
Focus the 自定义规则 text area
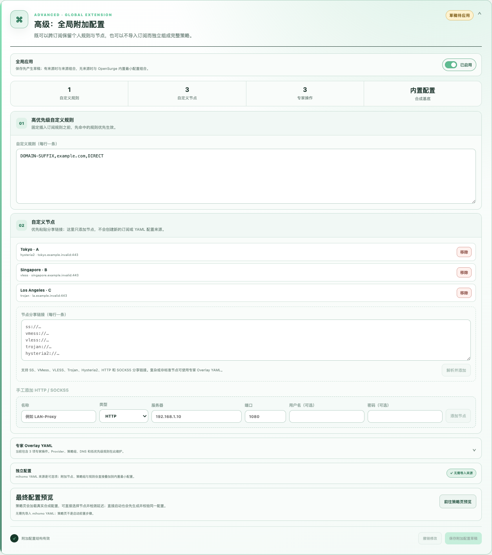pyautogui.click(x=246, y=176)
